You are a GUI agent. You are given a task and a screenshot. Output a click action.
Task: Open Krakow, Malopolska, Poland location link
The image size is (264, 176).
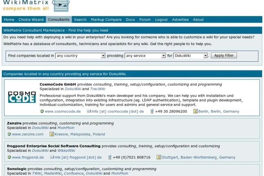80,134
